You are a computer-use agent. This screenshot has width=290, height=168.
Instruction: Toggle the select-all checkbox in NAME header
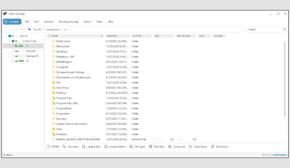click(x=49, y=36)
